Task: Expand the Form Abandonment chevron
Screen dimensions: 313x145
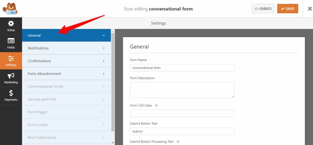Action: pos(104,74)
